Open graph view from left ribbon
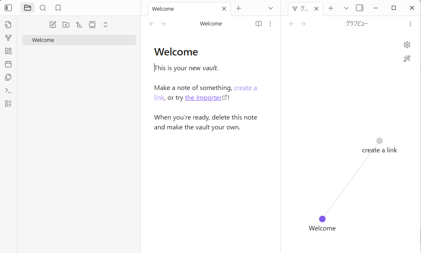 (x=8, y=38)
